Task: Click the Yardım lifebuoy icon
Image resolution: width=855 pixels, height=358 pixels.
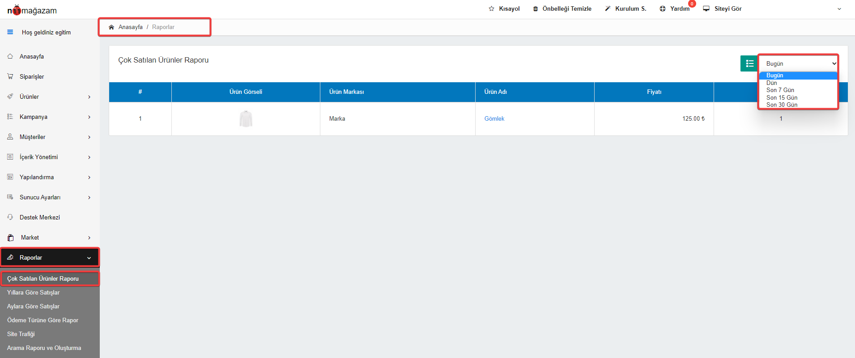Action: (663, 8)
